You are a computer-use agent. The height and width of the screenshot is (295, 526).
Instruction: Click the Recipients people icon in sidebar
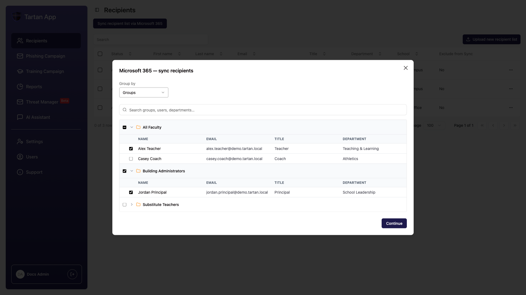20,41
